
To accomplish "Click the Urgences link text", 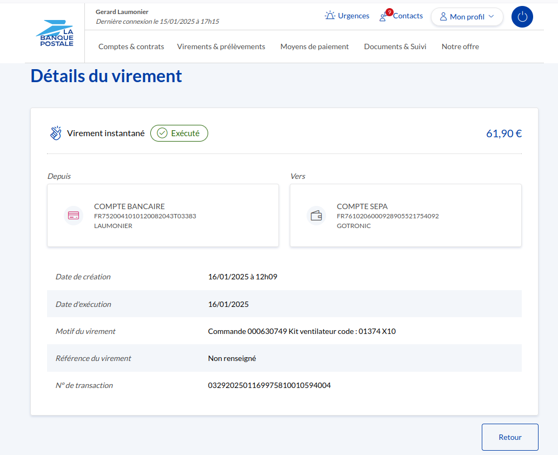I will click(354, 16).
